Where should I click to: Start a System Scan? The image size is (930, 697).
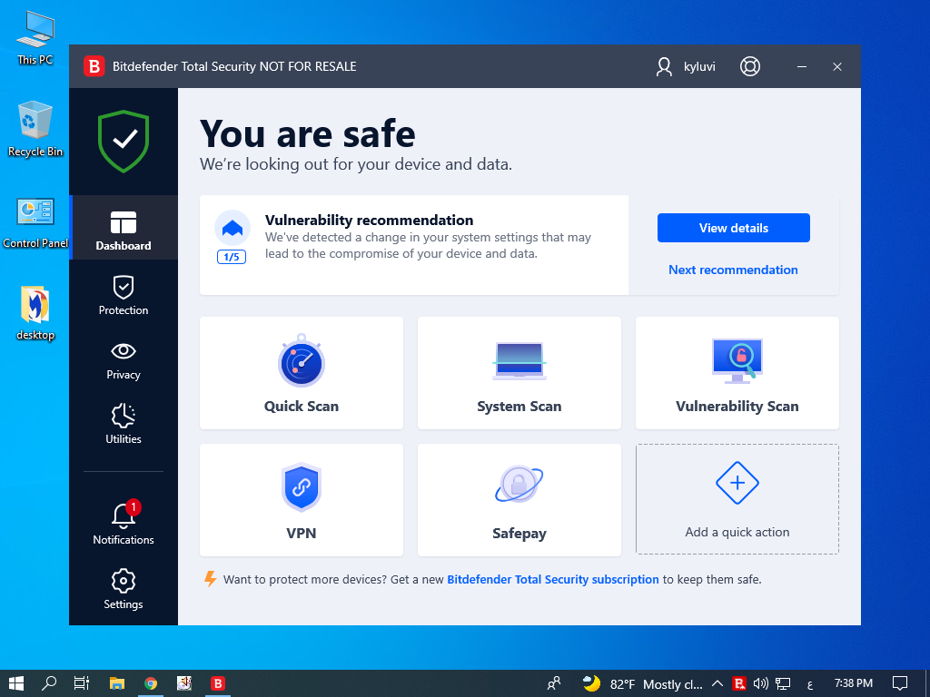[519, 373]
